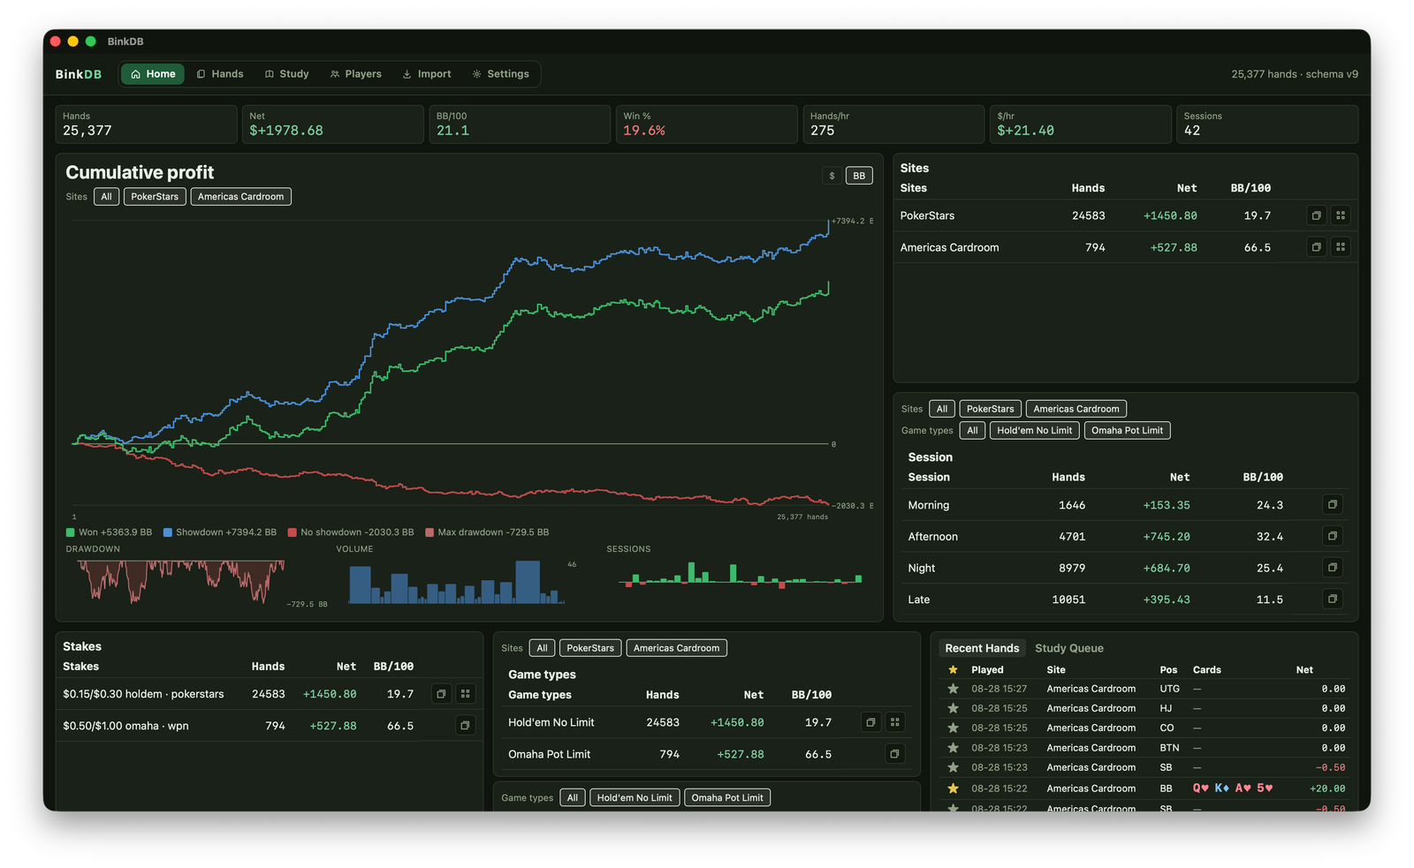Filter Session panel by Americas Cardroom site
The height and width of the screenshot is (868, 1414).
(1076, 409)
